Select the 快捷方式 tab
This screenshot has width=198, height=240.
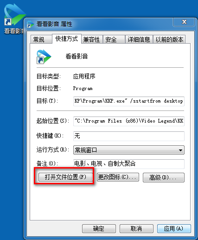coord(67,39)
